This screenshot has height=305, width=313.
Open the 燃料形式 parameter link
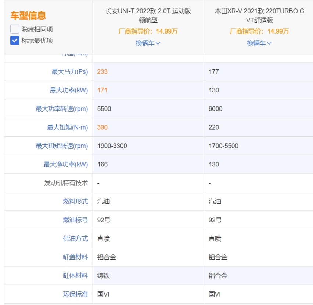75,201
